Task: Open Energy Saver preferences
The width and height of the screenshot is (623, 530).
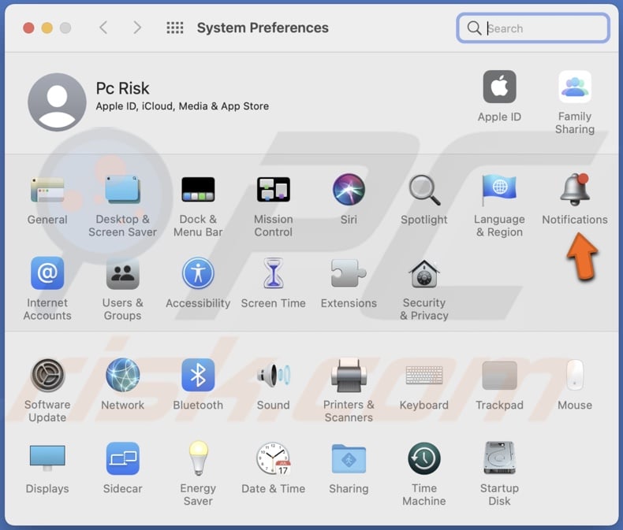Action: click(x=198, y=459)
